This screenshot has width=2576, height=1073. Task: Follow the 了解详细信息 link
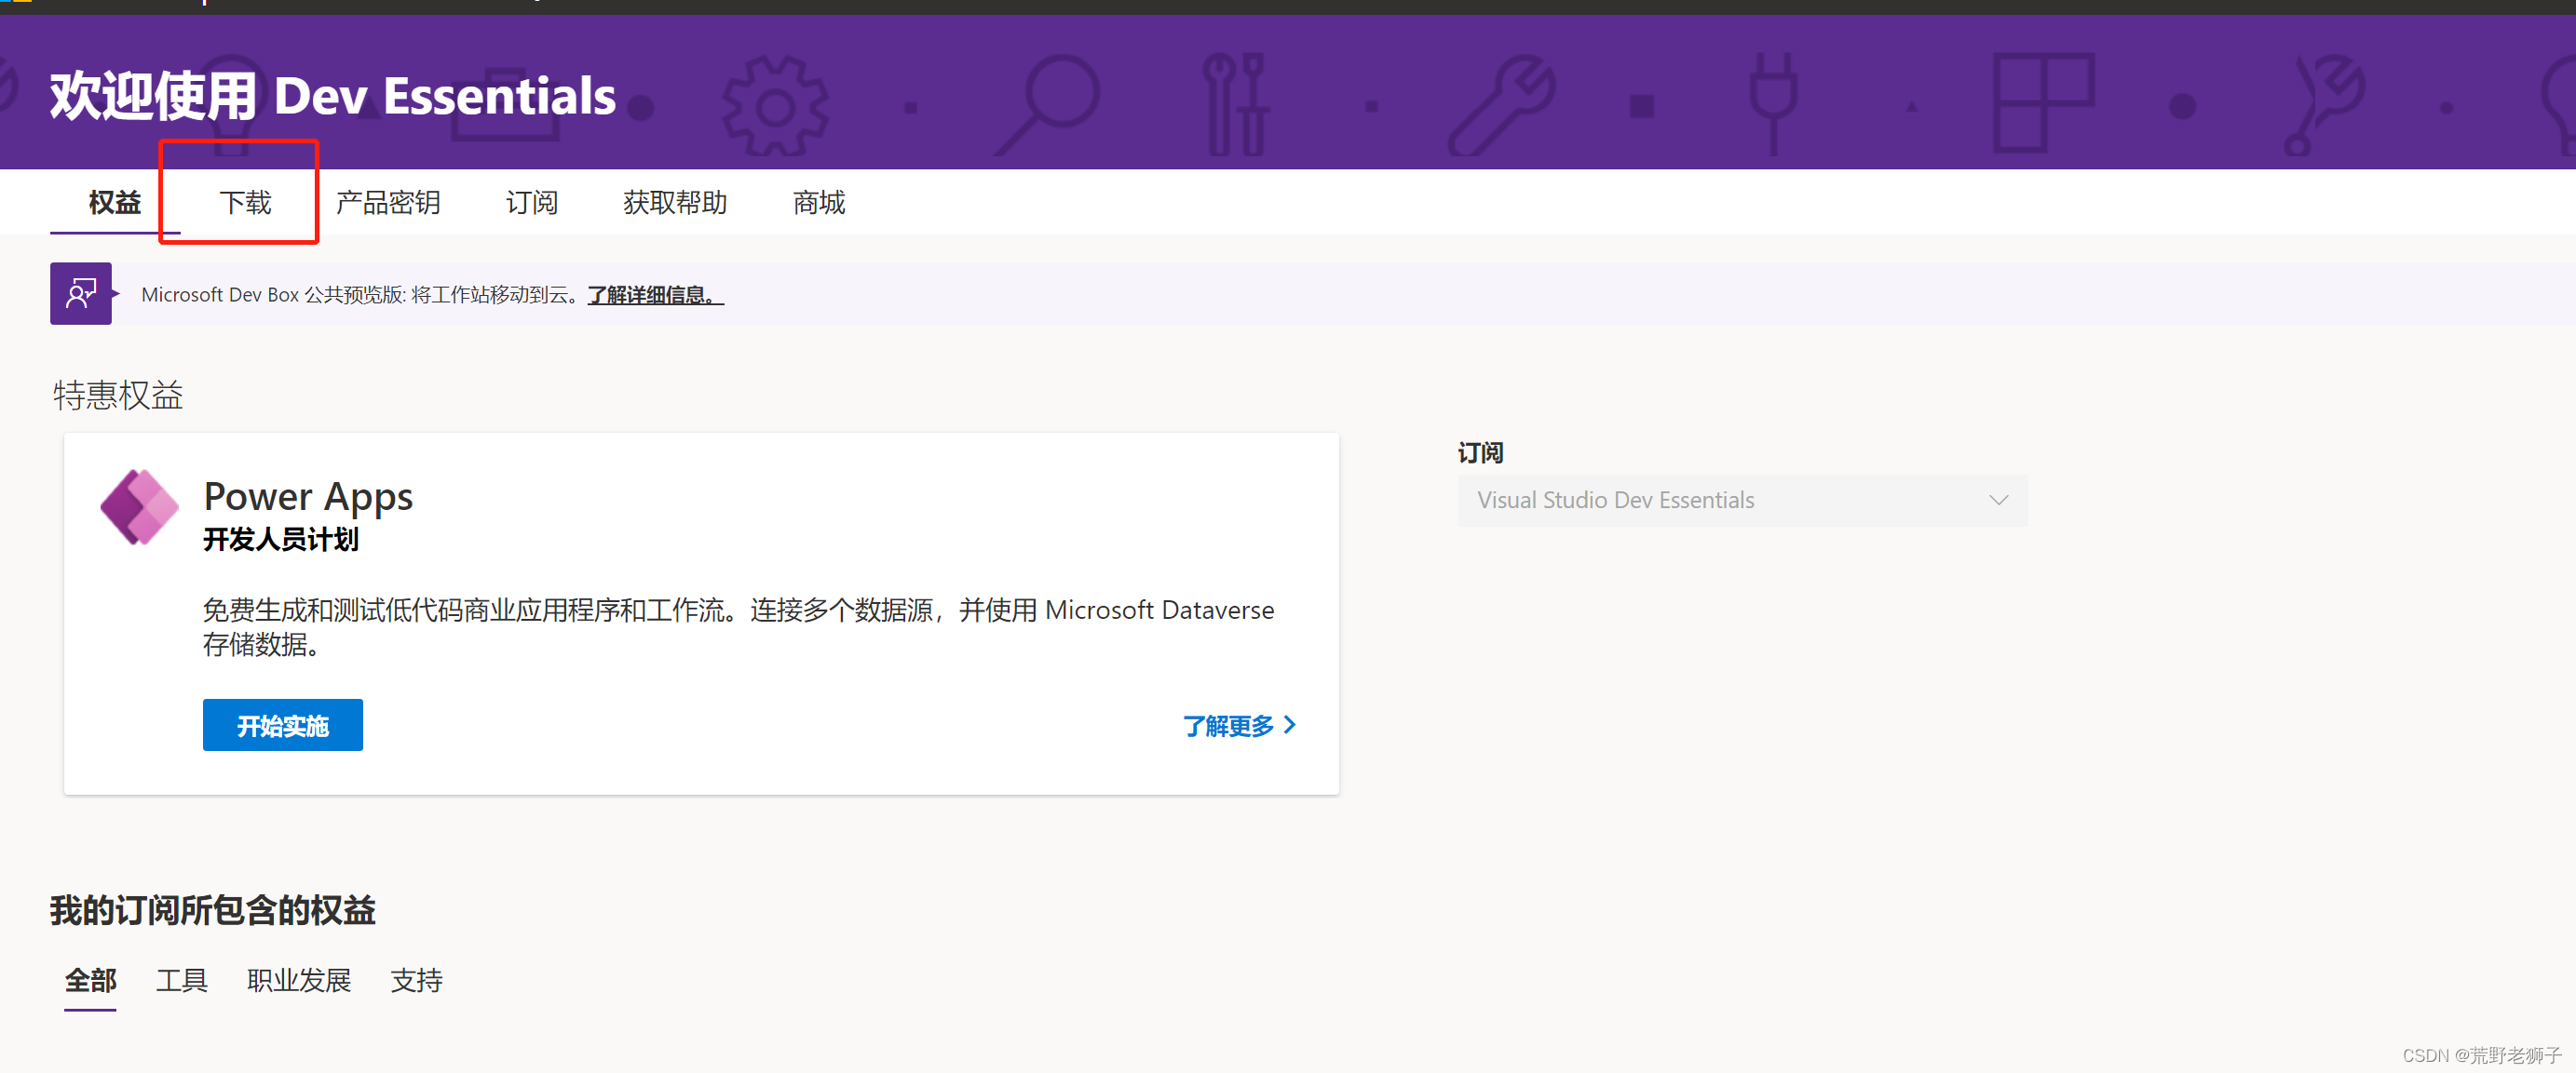click(655, 295)
